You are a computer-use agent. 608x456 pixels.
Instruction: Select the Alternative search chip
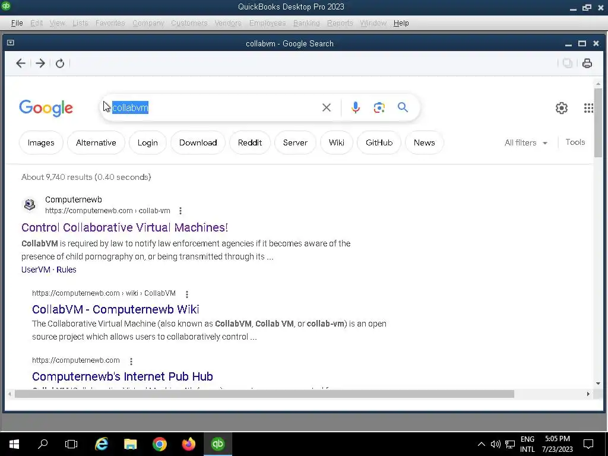point(96,142)
